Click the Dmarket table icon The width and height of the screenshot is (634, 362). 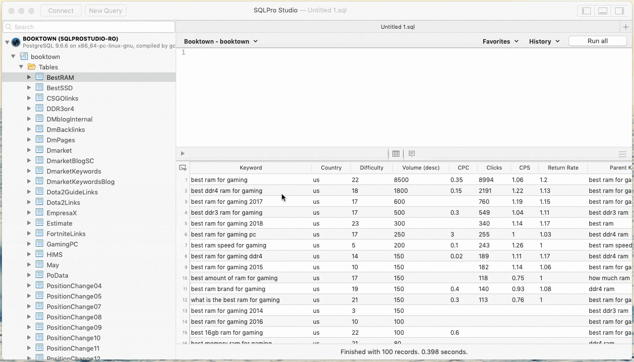coord(40,150)
